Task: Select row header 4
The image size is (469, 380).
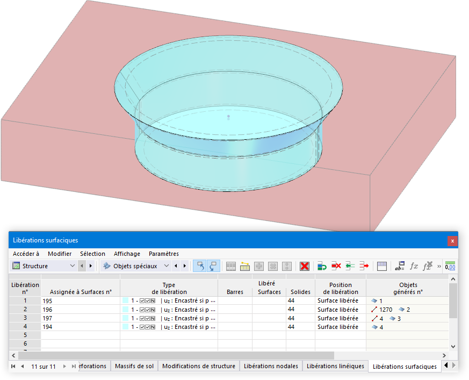Action: pos(25,327)
